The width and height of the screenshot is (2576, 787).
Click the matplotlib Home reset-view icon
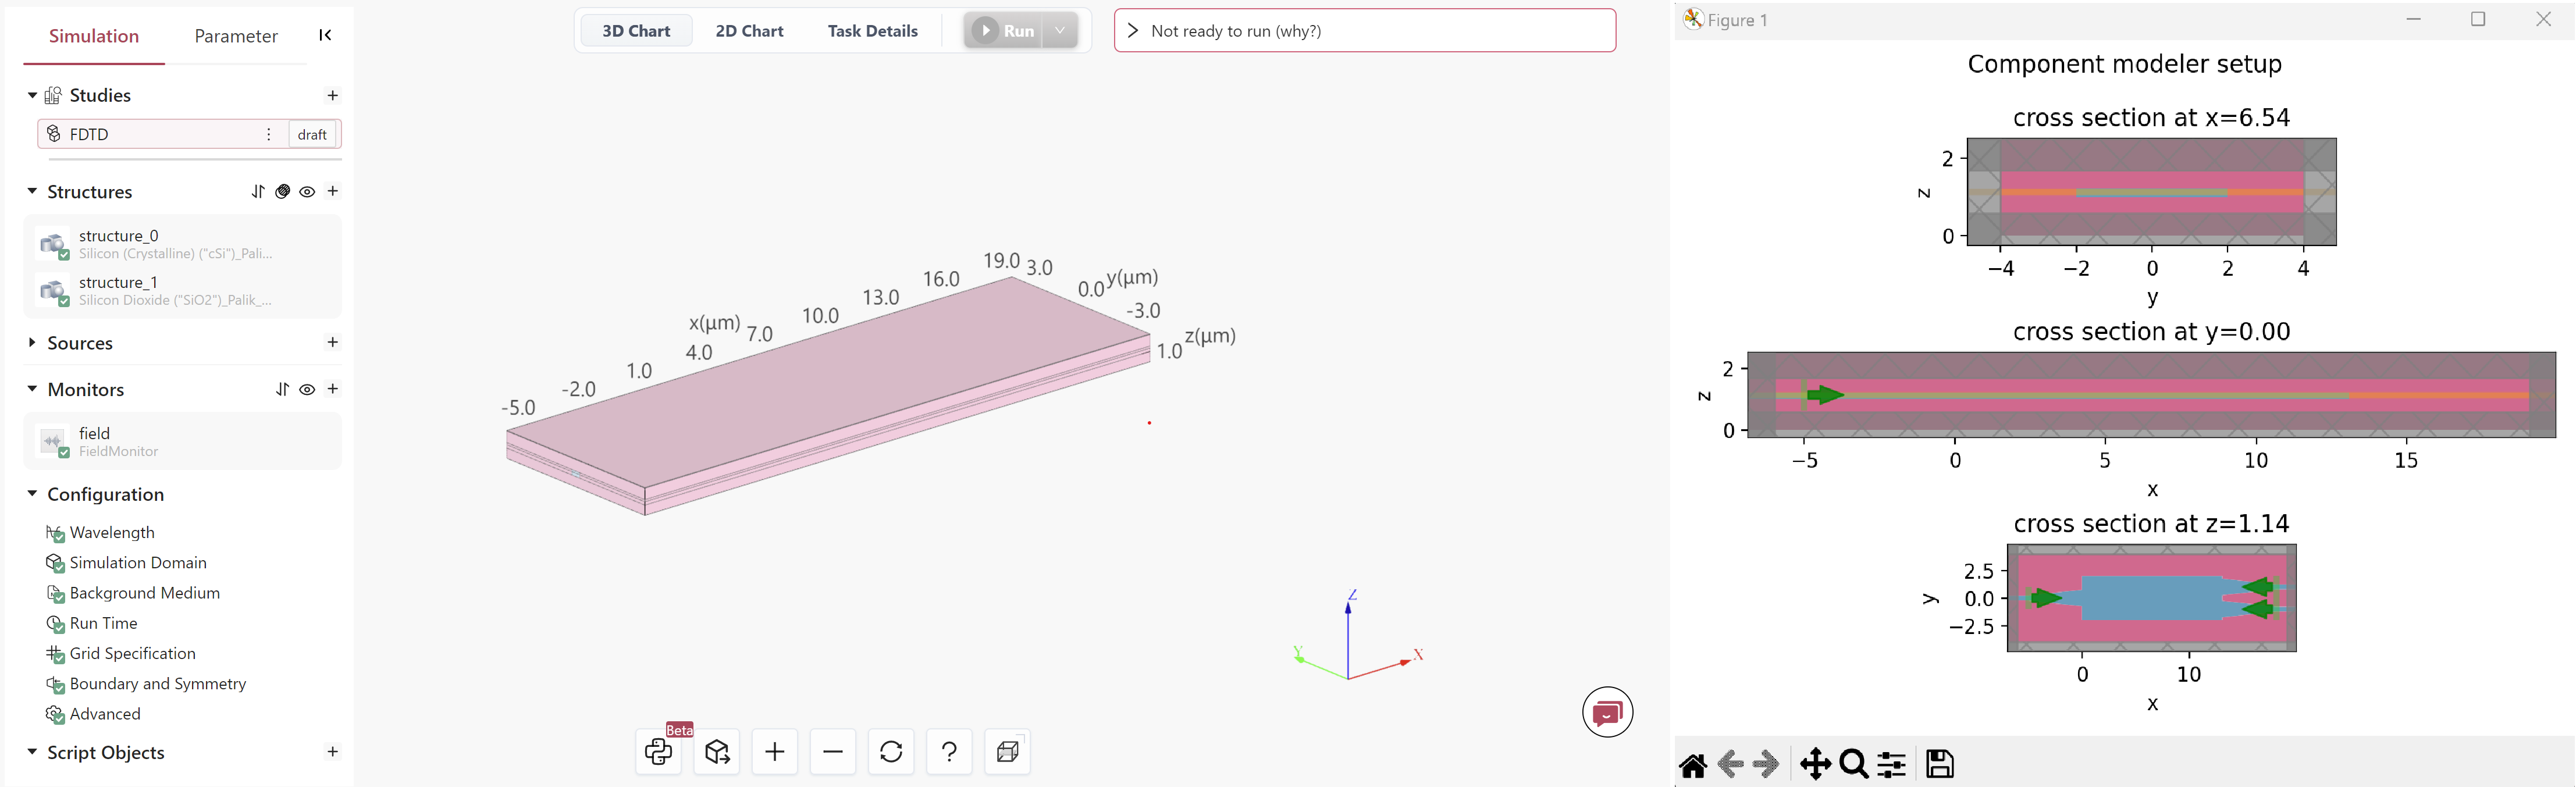click(x=1692, y=765)
